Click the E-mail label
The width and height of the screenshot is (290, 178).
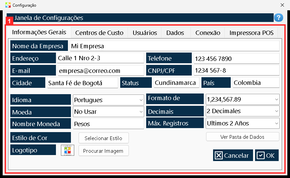pos(33,70)
